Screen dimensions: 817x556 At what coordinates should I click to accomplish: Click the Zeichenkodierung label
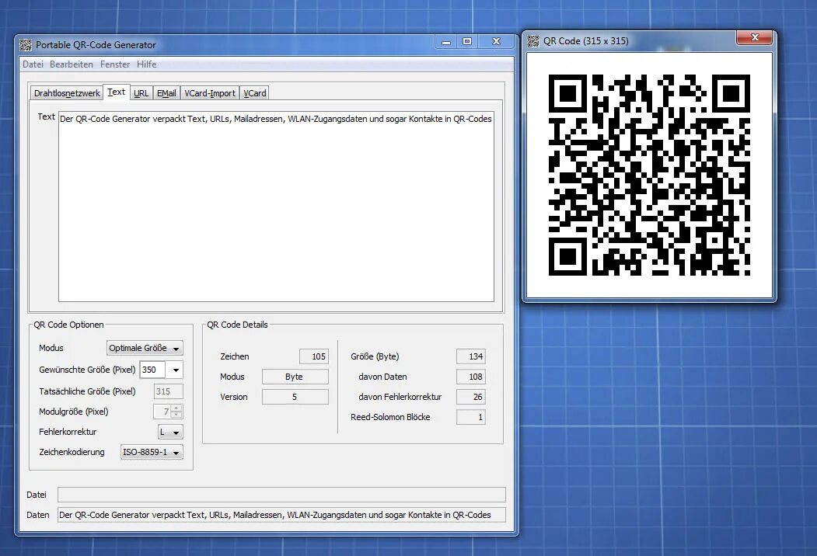click(x=72, y=453)
